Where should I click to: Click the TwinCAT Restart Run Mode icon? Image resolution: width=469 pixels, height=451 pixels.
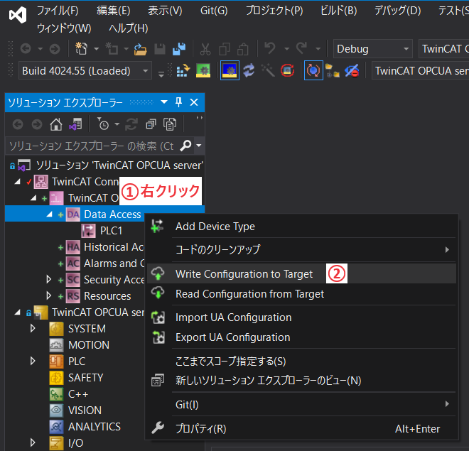point(203,71)
